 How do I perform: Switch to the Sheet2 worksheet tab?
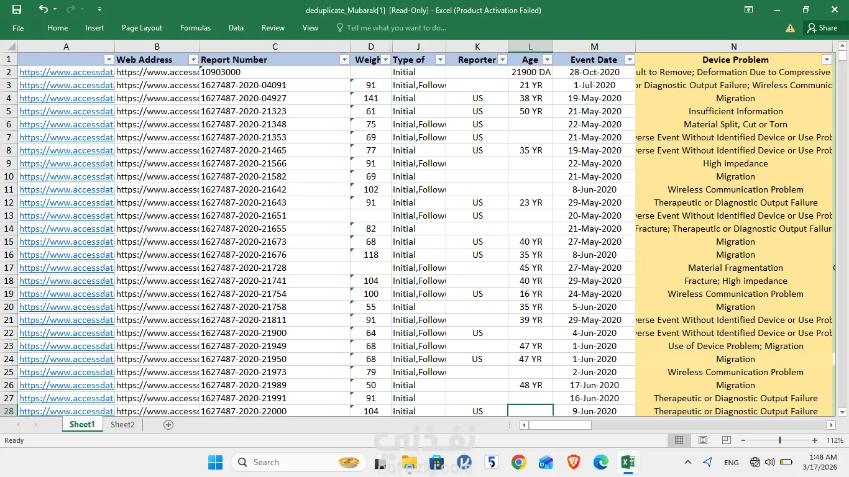click(122, 425)
